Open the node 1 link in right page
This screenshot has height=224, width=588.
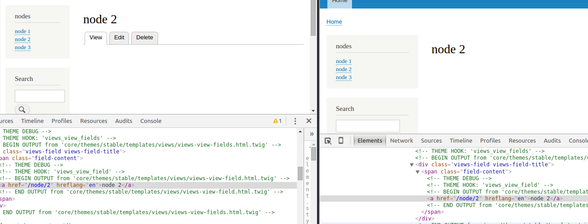[343, 61]
